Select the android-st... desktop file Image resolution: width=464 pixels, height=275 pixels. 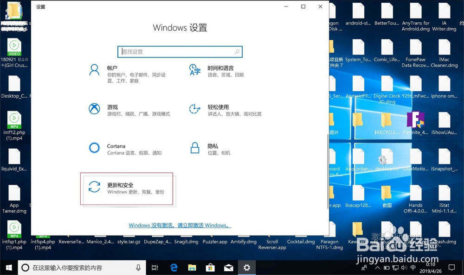(x=358, y=14)
